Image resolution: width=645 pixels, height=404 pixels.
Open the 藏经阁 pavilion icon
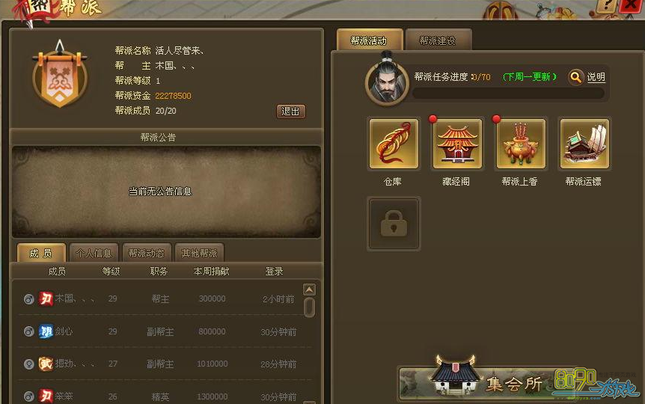(x=457, y=144)
